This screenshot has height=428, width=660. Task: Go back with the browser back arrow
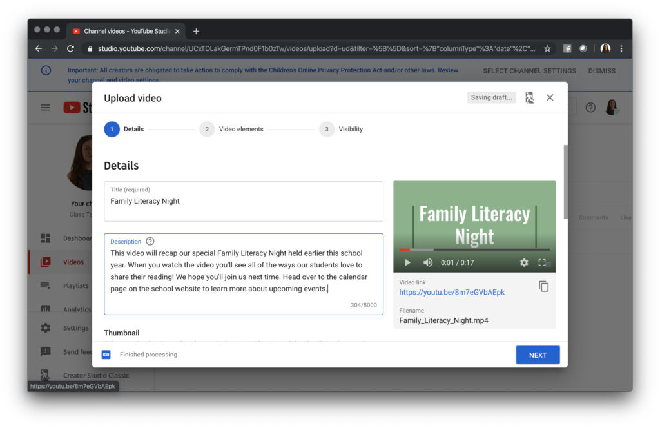tap(39, 49)
